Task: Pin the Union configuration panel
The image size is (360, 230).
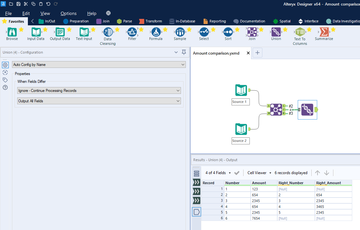Action: coord(184,52)
